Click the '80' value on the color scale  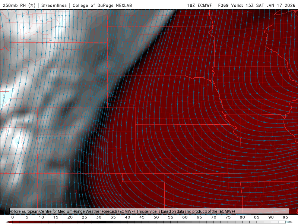point(242,217)
